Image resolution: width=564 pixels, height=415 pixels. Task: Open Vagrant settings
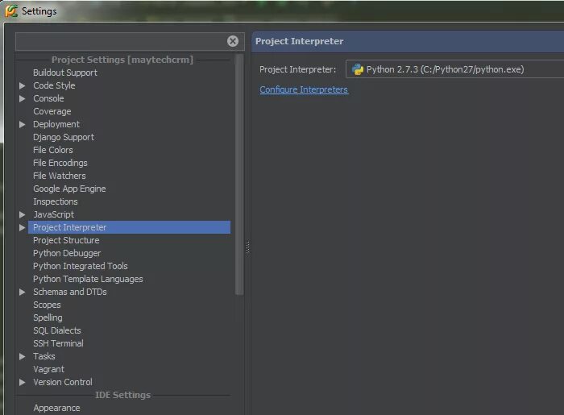coord(49,369)
